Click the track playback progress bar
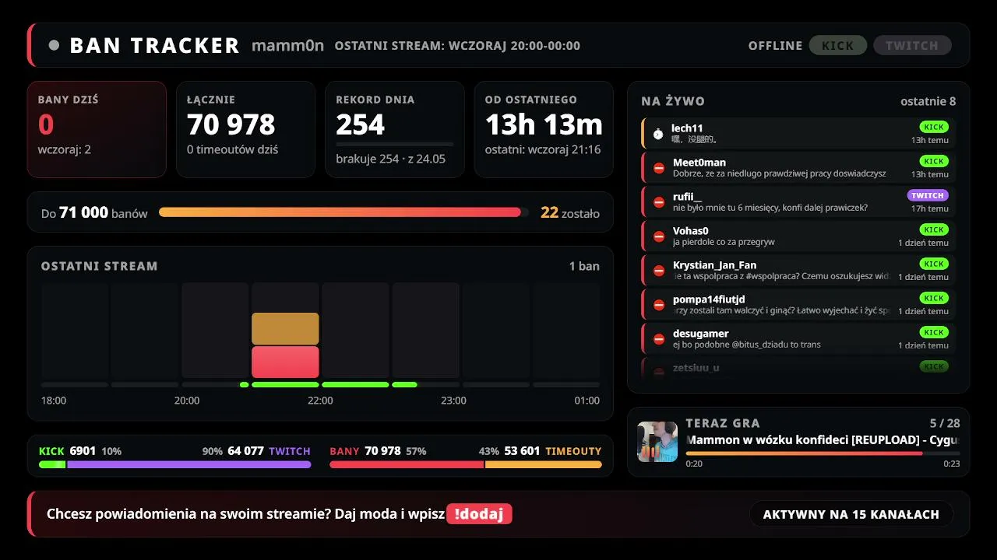 823,453
